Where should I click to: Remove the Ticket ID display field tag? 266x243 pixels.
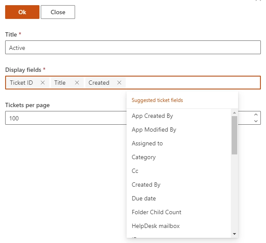tap(43, 83)
